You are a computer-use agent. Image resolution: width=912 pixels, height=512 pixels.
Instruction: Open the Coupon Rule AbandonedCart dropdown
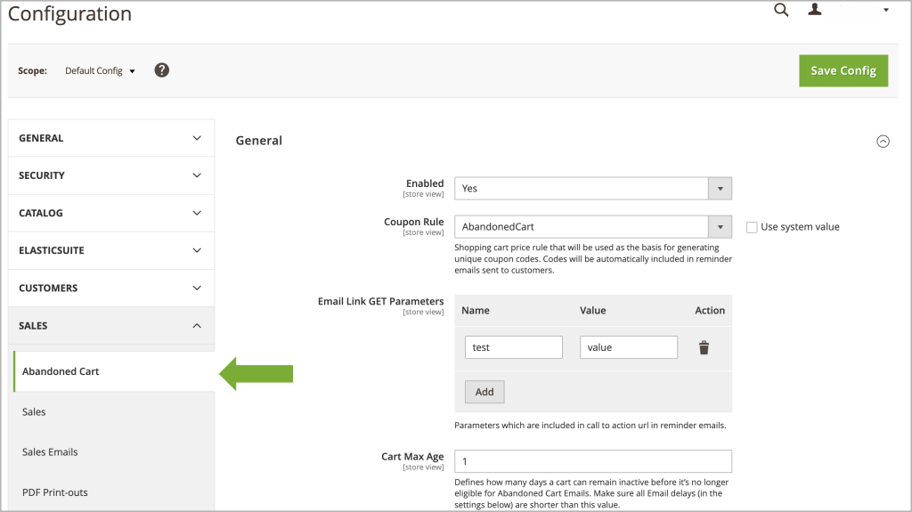592,227
